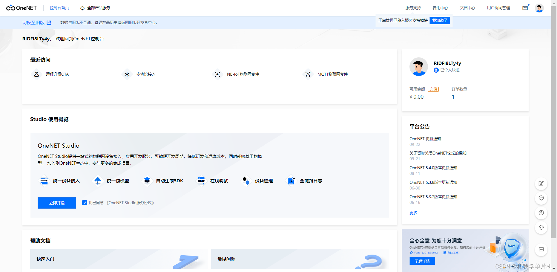
Task: Click the collapse floating toolbar icon
Action: pyautogui.click(x=541, y=249)
